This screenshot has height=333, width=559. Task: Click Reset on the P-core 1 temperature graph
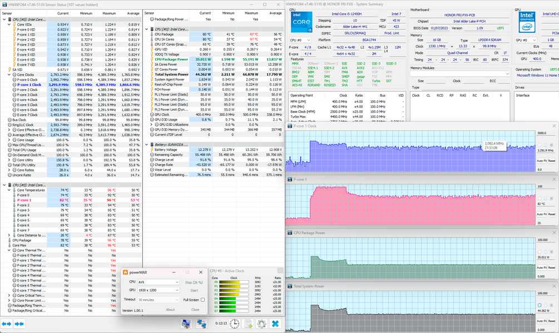551,215
